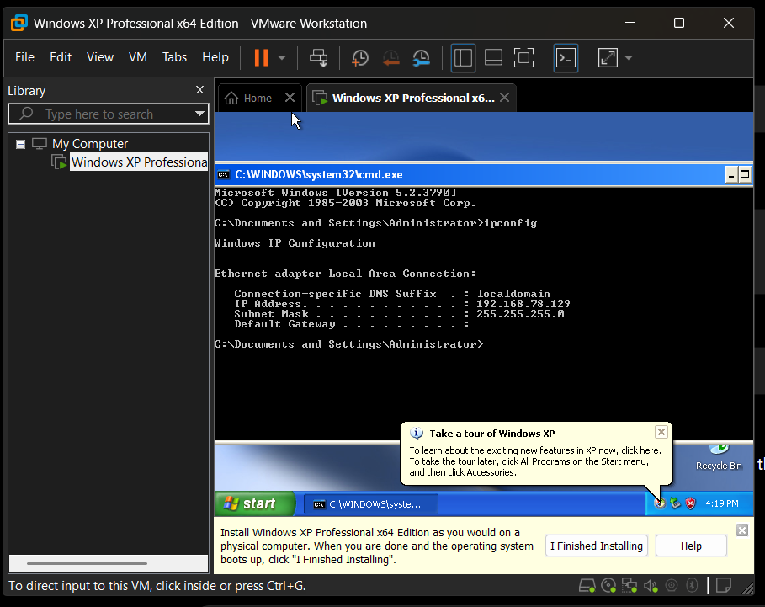The image size is (765, 607).
Task: Click the 4:19 PM system clock
Action: pyautogui.click(x=722, y=503)
